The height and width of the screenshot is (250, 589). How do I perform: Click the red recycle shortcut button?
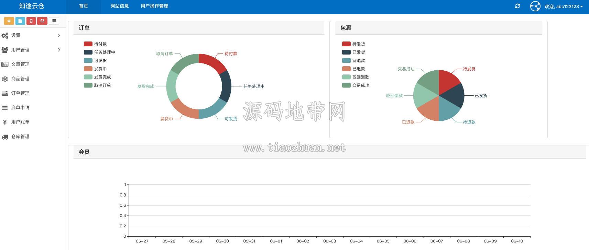pyautogui.click(x=42, y=21)
